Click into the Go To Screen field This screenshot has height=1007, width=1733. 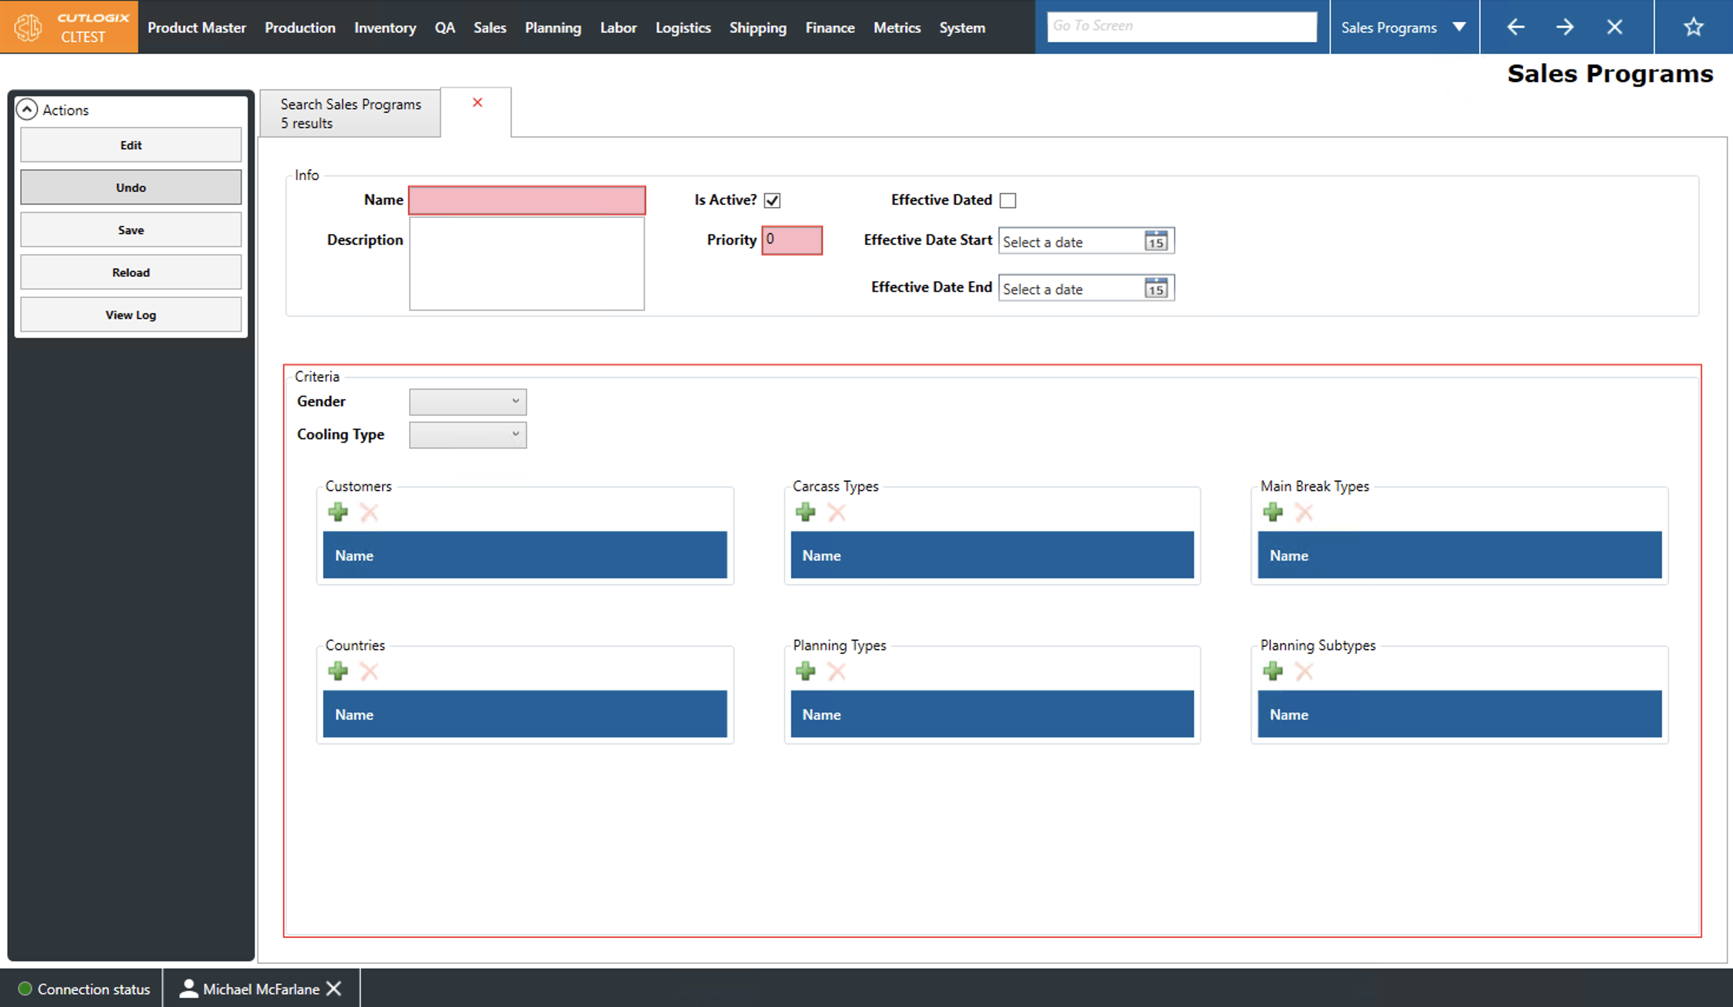[x=1181, y=26]
